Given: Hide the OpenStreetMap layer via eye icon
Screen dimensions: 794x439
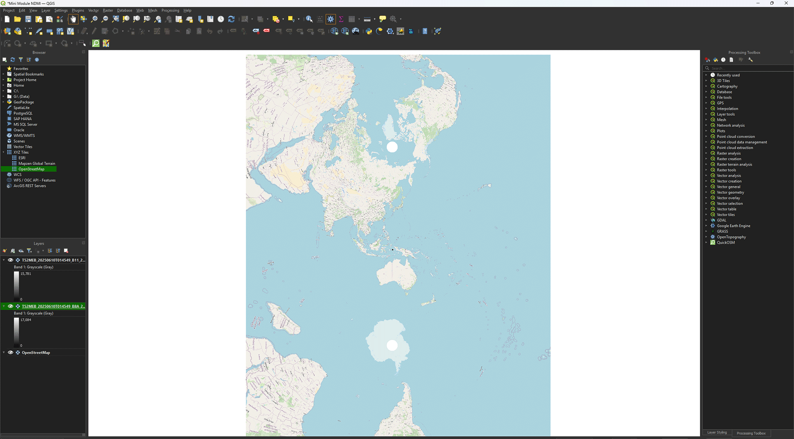Looking at the screenshot, I should coord(11,353).
